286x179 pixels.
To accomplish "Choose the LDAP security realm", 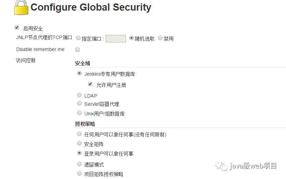I will coord(80,95).
